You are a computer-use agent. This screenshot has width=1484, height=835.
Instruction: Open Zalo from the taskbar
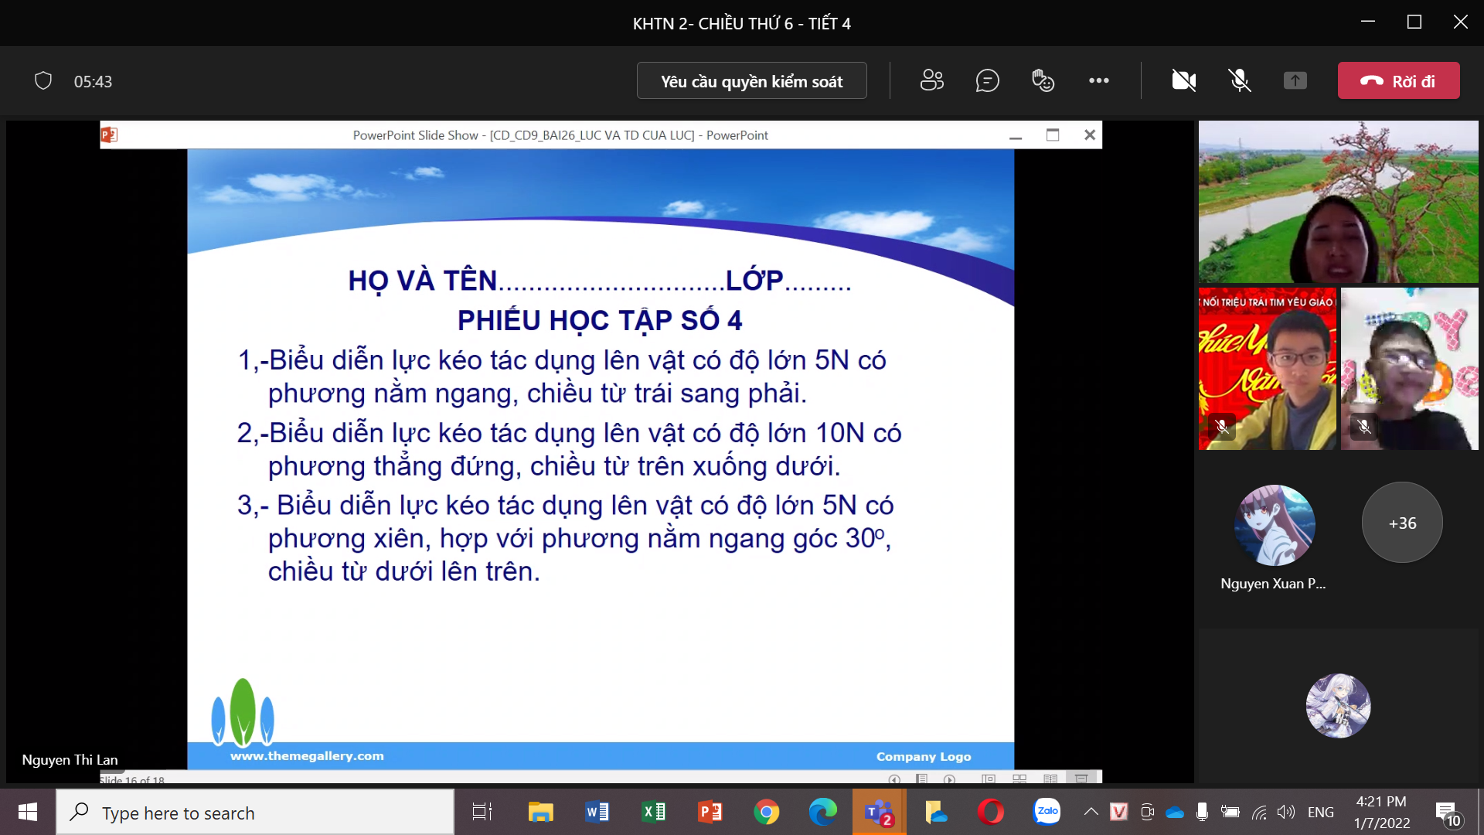[x=1047, y=811]
